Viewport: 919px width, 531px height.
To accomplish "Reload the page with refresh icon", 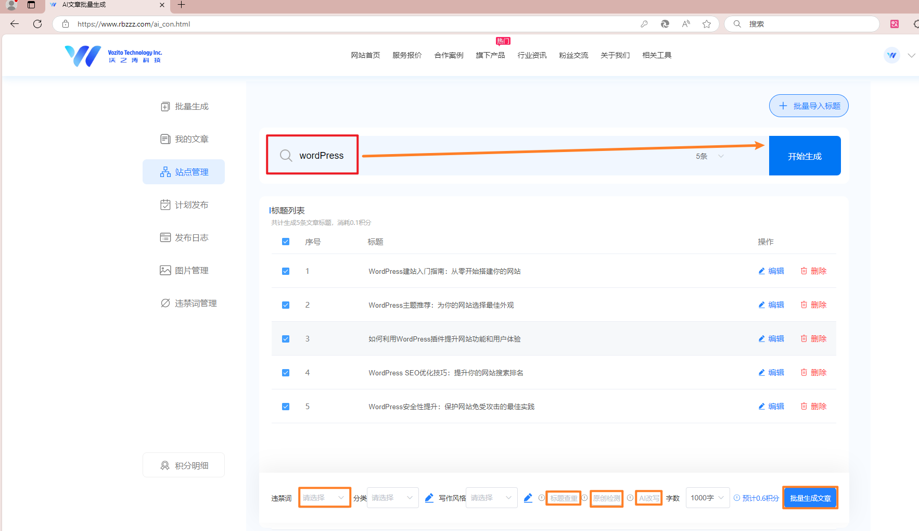I will (37, 24).
